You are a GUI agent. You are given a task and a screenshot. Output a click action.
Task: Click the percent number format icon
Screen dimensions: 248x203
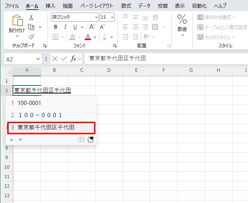(x=182, y=19)
